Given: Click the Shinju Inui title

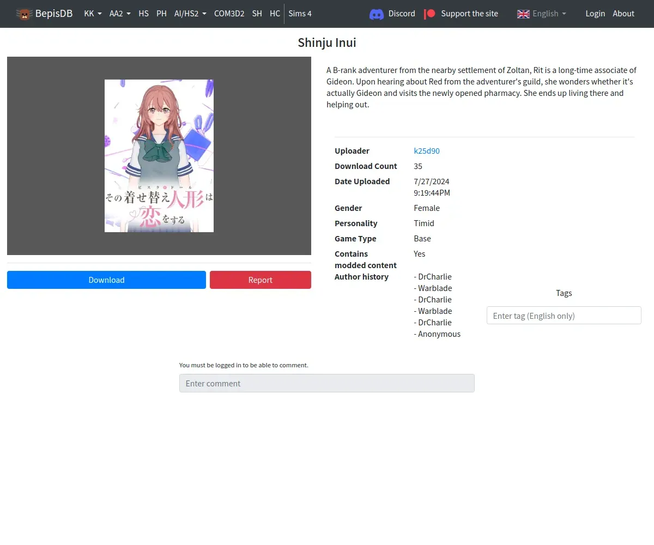Looking at the screenshot, I should [x=327, y=43].
